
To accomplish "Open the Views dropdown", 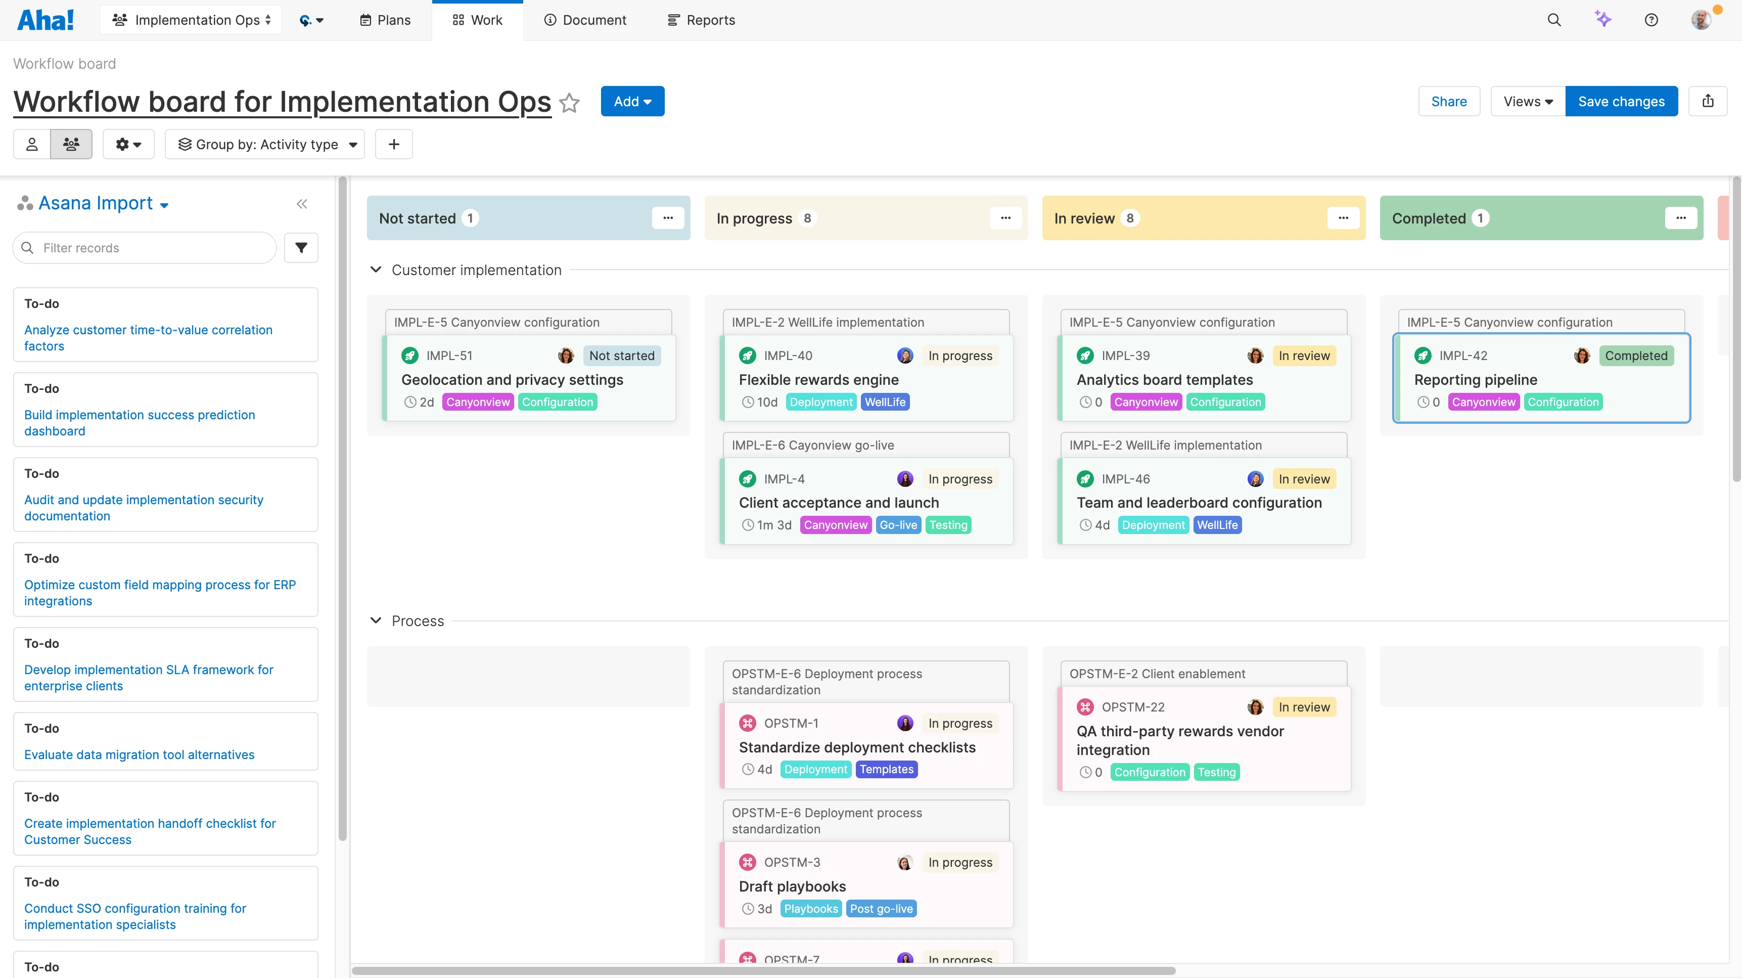I will [x=1526, y=101].
